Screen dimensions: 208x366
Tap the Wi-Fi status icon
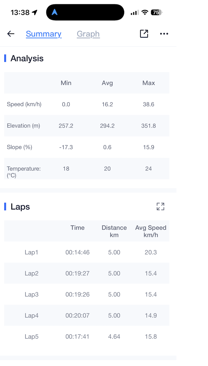tap(145, 12)
